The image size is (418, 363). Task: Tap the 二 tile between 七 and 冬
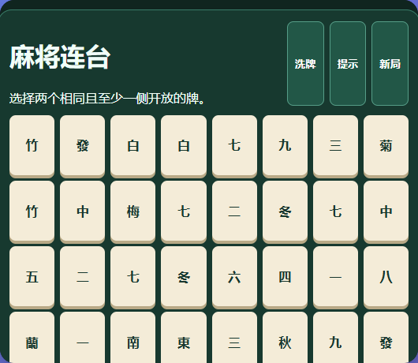(234, 211)
